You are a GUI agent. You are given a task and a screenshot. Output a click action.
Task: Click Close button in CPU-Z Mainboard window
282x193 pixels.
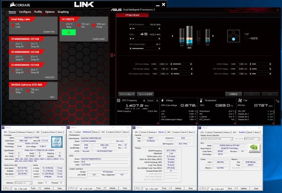coord(125,188)
